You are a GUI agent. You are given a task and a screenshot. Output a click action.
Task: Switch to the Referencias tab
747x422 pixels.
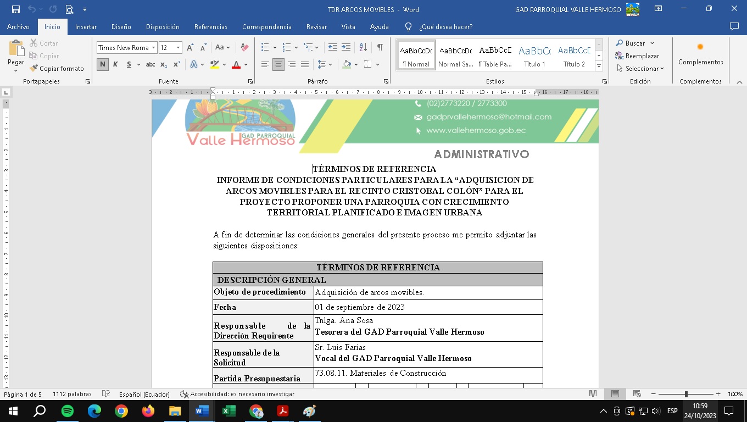coord(210,27)
